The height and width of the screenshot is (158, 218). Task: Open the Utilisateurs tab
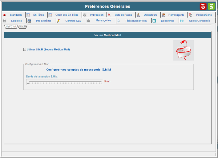[150, 15]
